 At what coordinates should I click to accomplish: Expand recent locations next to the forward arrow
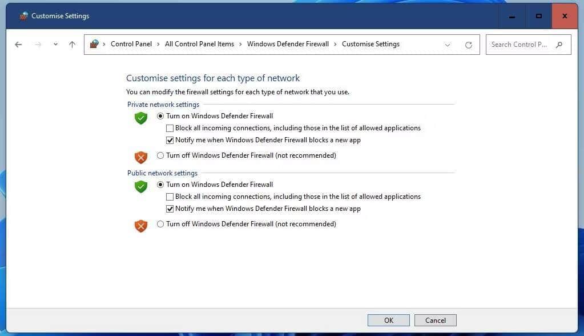(x=55, y=44)
